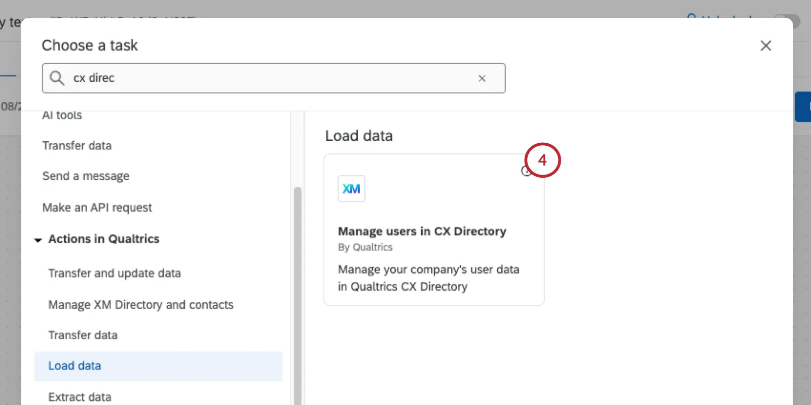This screenshot has width=811, height=405.
Task: Collapse Actions in Qualtrics section arrow
Action: coord(38,240)
